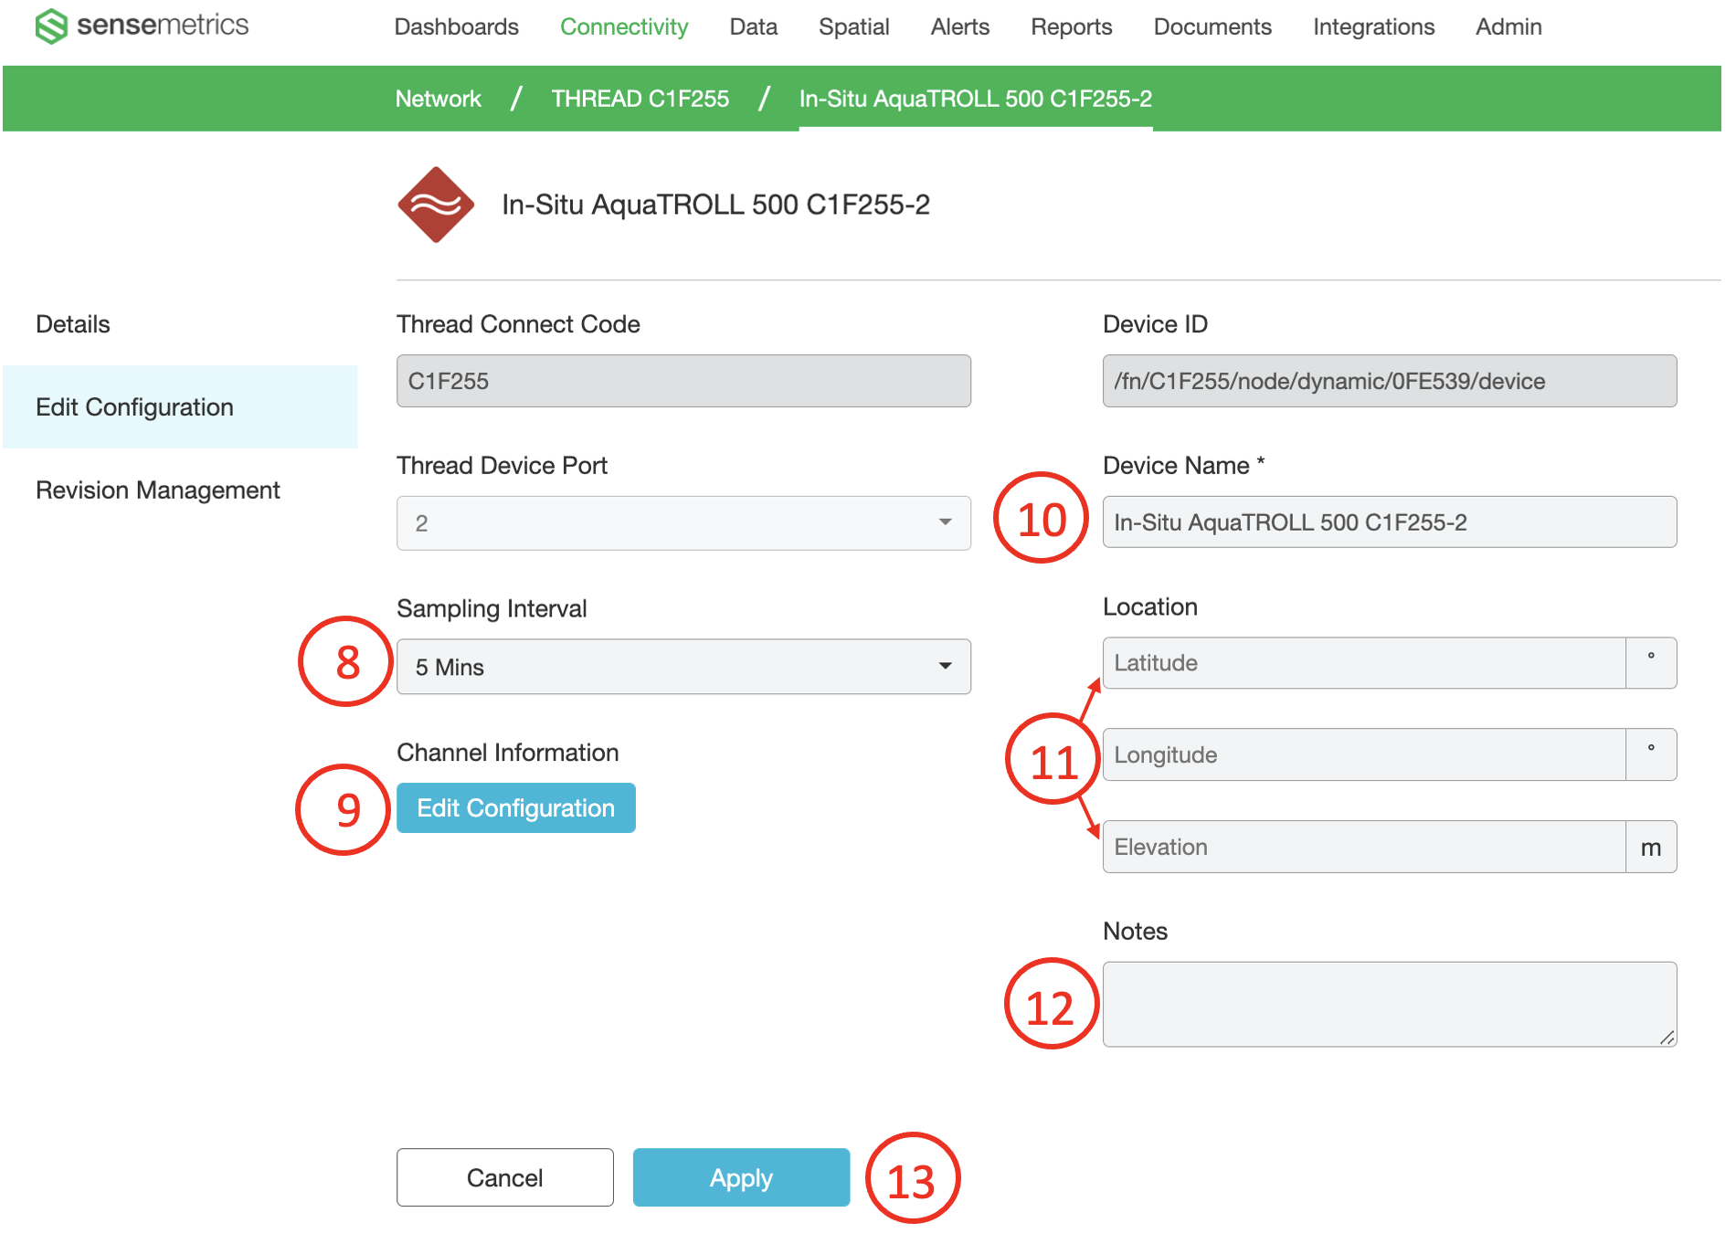Click the Cancel button
This screenshot has height=1244, width=1725.
[x=504, y=1177]
